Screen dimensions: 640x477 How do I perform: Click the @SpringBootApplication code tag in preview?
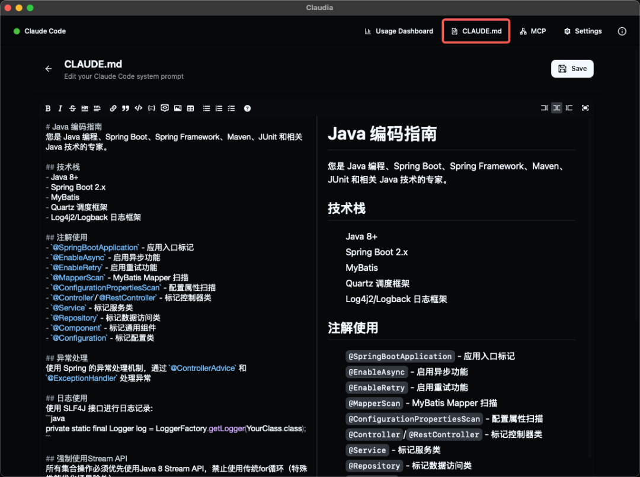tap(400, 356)
